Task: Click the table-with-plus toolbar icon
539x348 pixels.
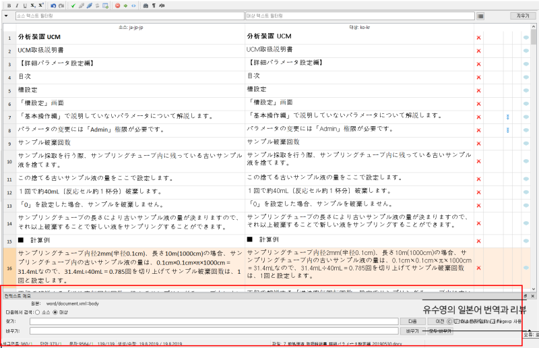Action: click(x=106, y=5)
